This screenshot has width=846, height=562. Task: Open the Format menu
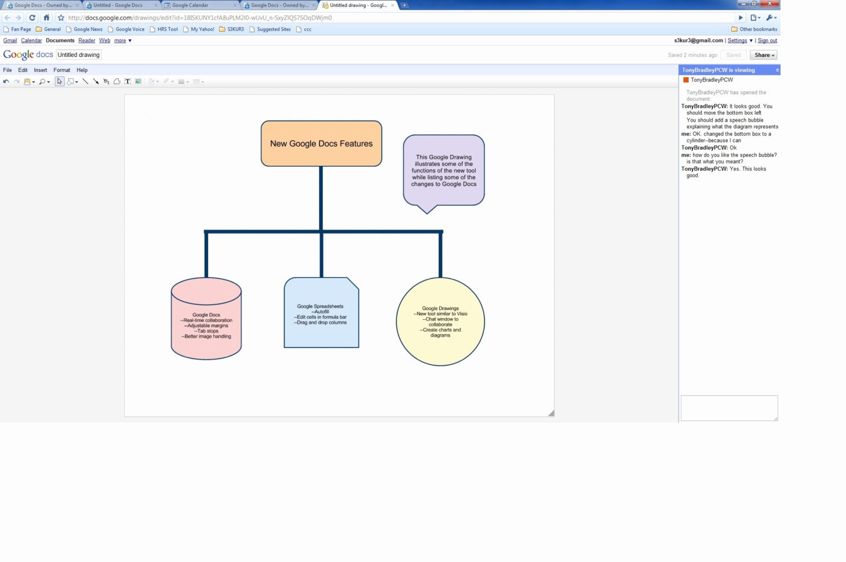point(61,70)
